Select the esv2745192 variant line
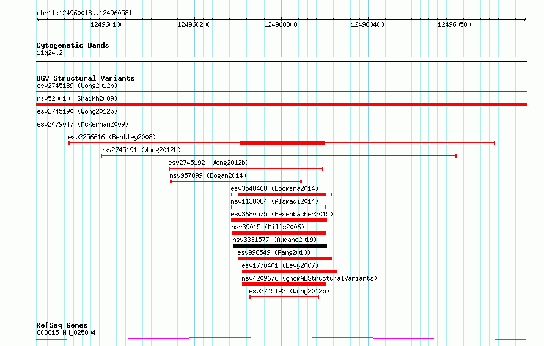Image resolution: width=544 pixels, height=346 pixels. [x=246, y=169]
